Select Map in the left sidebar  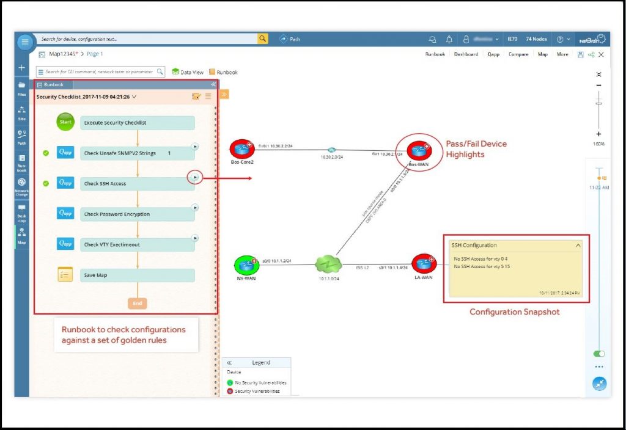click(x=21, y=236)
